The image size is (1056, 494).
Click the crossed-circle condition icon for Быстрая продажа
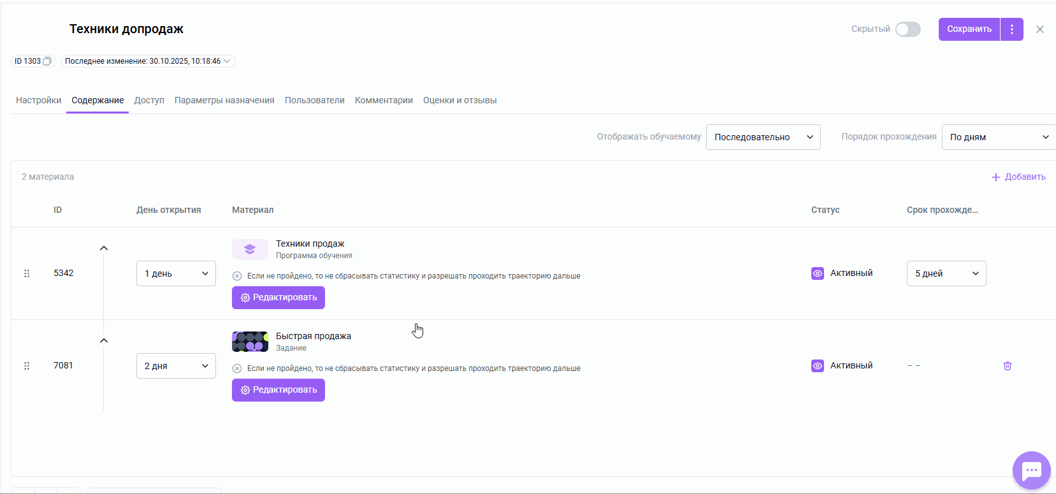[x=237, y=368]
